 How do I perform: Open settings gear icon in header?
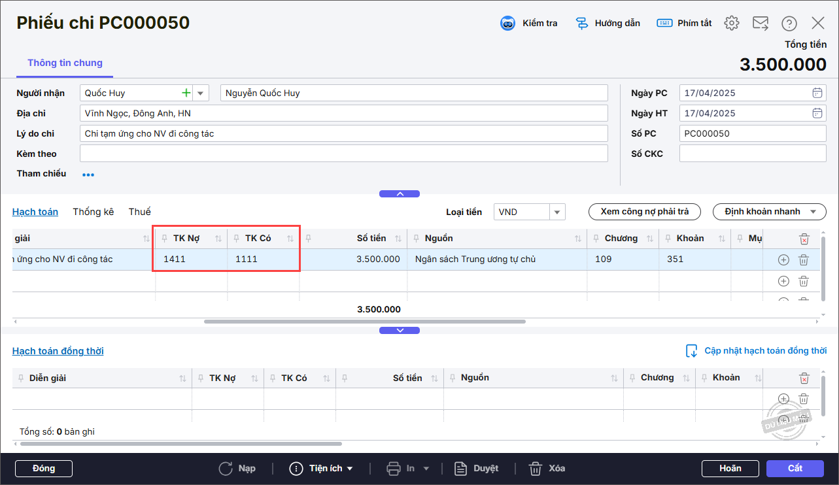click(732, 24)
